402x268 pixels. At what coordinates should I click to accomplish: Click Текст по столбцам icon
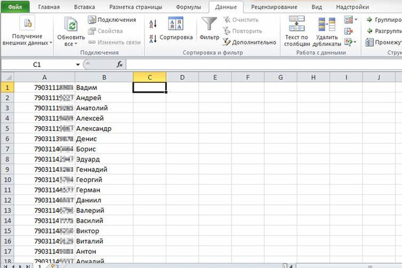tap(297, 24)
